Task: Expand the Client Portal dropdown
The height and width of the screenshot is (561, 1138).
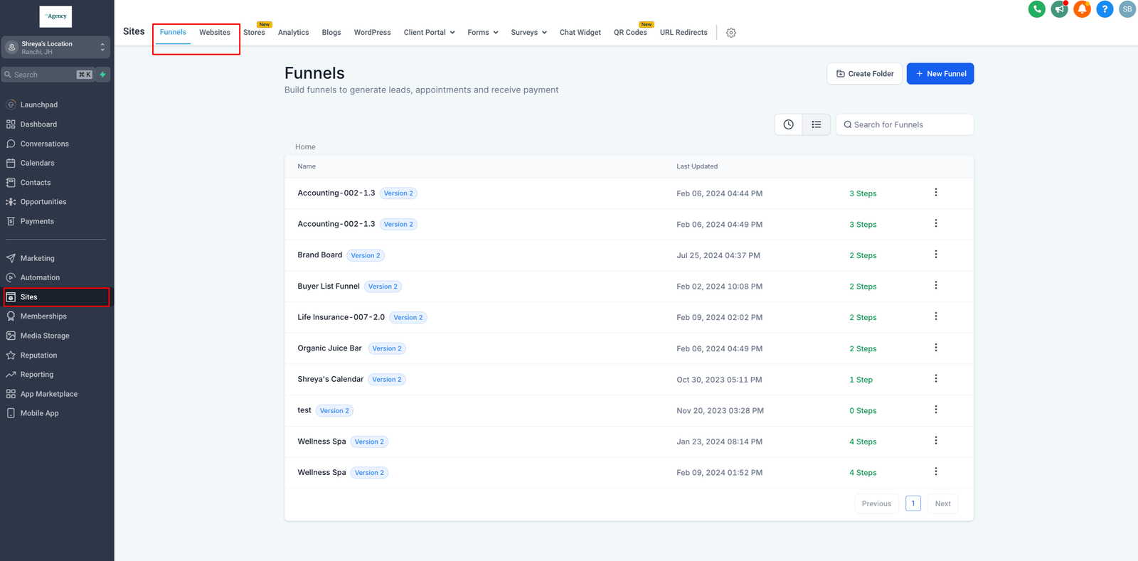Action: [429, 33]
